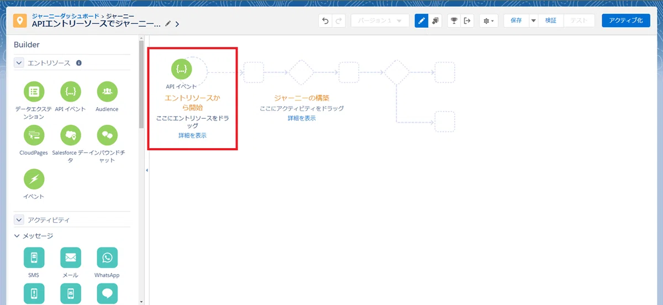Click the Builder panel title
Image resolution: width=663 pixels, height=305 pixels.
point(27,45)
